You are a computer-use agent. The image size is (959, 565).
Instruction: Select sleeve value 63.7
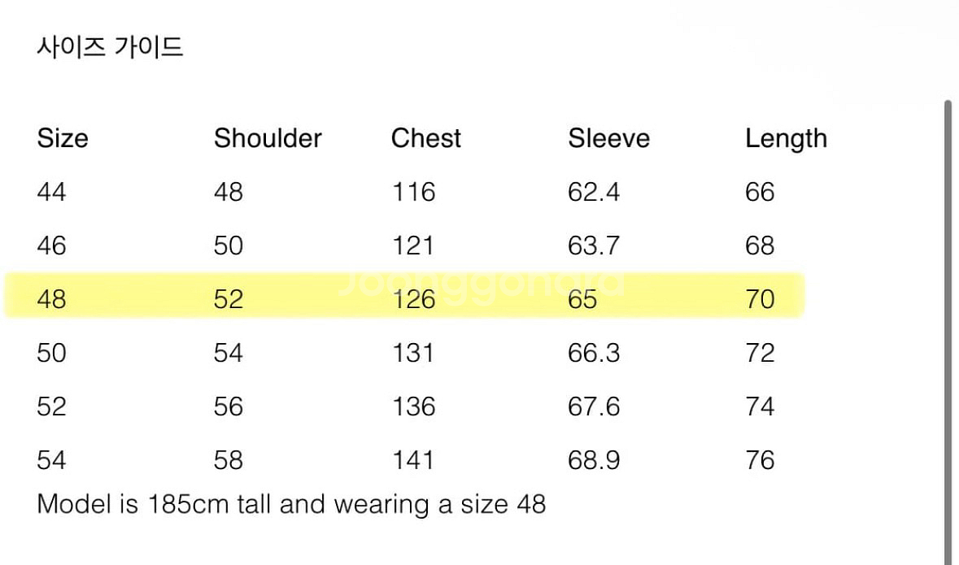tap(594, 246)
